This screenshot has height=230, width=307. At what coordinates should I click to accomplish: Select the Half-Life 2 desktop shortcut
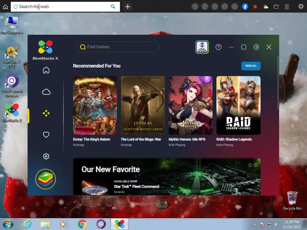pyautogui.click(x=11, y=57)
